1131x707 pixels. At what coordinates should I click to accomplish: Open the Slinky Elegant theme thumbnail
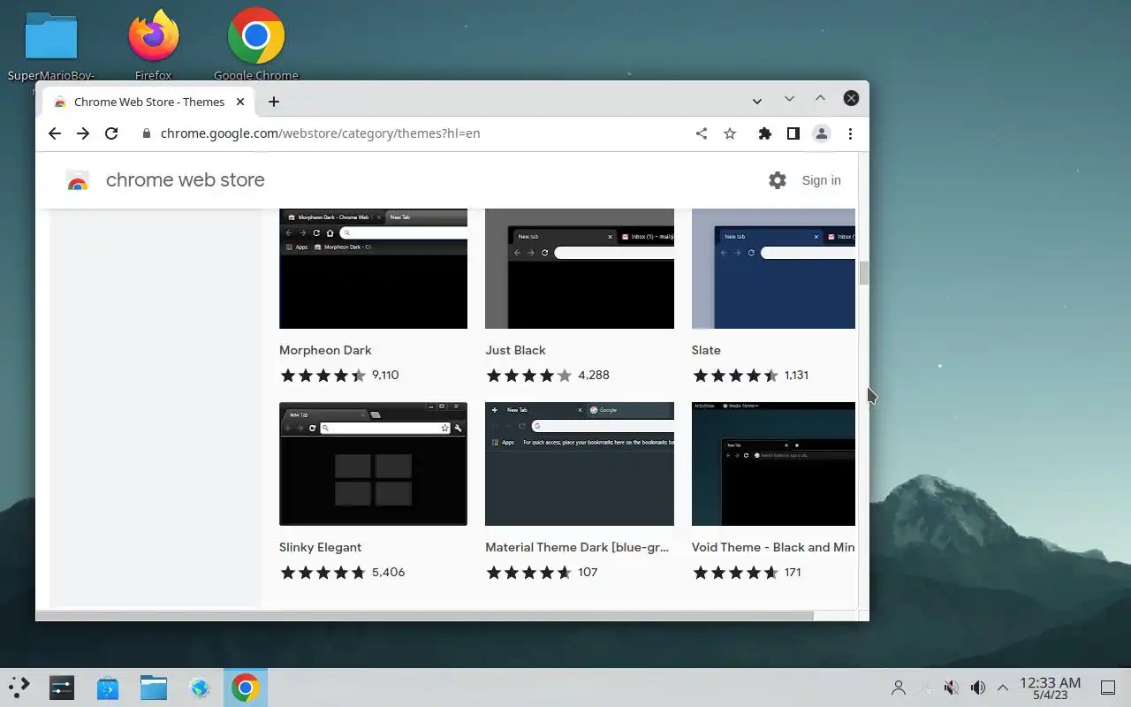(x=373, y=464)
